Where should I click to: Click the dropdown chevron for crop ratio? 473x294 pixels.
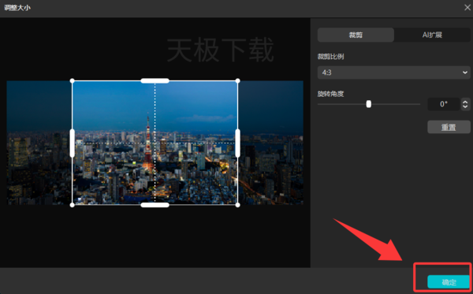465,73
